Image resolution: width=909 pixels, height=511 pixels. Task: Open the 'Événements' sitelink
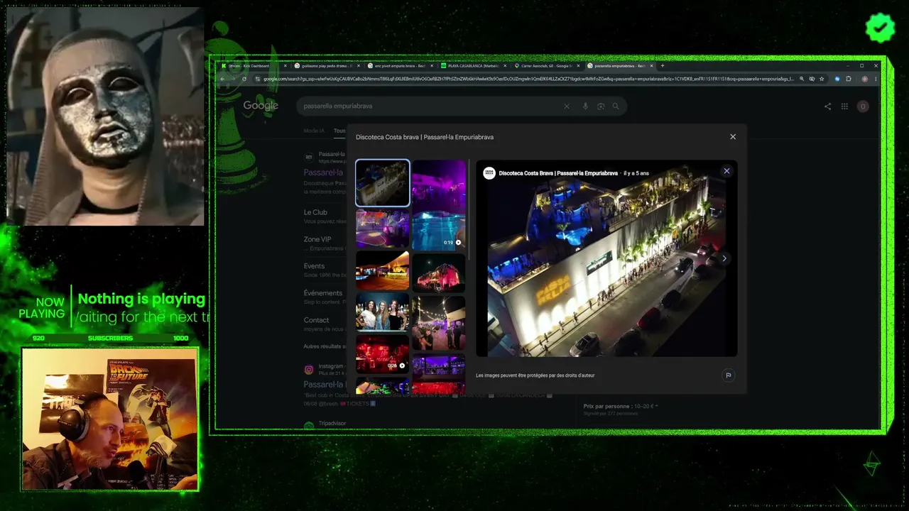click(x=323, y=293)
